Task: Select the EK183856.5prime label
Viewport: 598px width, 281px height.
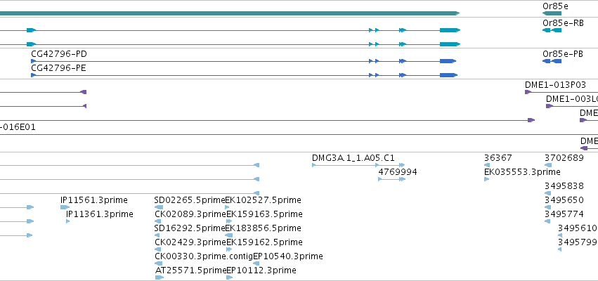Action: coord(264,228)
